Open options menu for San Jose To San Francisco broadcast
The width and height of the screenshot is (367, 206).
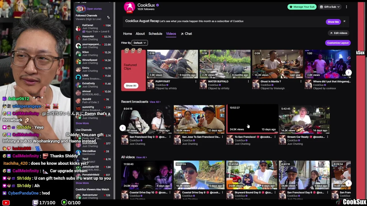click(x=222, y=137)
